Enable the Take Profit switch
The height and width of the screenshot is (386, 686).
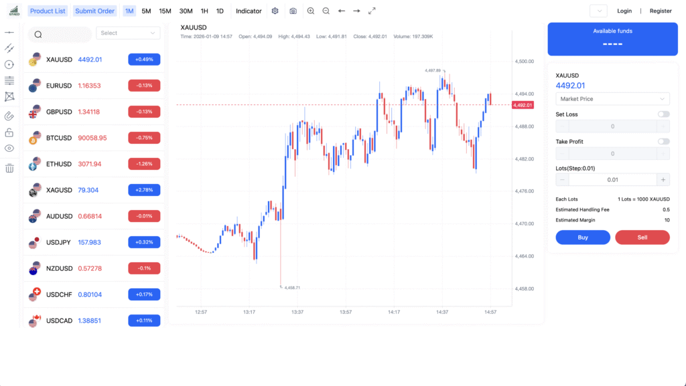click(x=663, y=141)
